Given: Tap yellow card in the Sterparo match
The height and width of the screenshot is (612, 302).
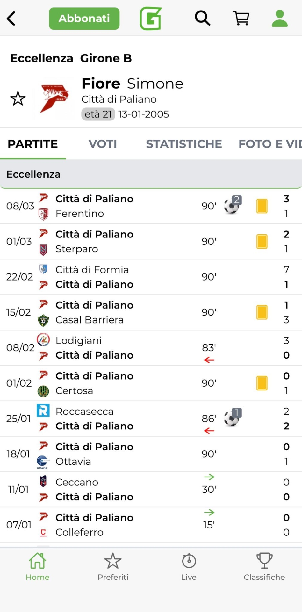Looking at the screenshot, I should tap(262, 241).
